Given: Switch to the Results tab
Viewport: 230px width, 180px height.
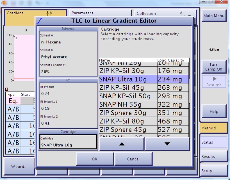Looking at the screenshot, I should [213, 156].
